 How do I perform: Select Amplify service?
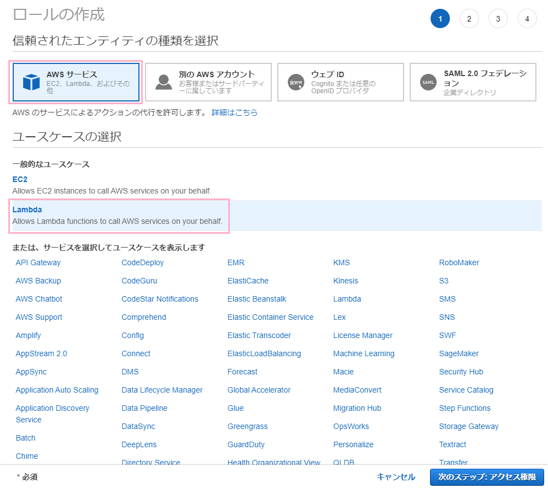point(28,335)
